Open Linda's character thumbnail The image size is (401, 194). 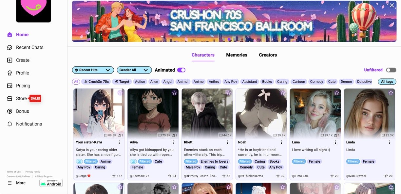pos(369,113)
